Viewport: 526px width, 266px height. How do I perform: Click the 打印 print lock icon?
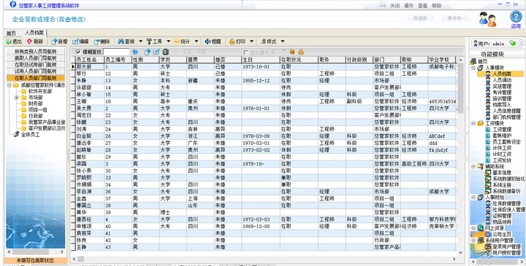(232, 42)
